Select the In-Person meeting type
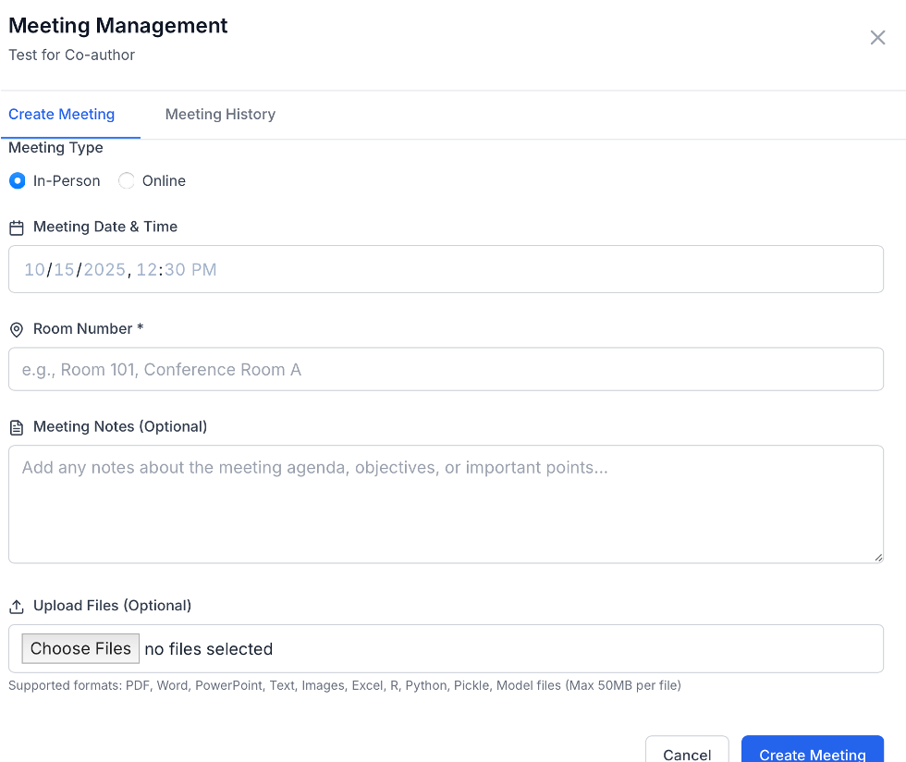Viewport: 906px width, 762px height. pyautogui.click(x=17, y=180)
